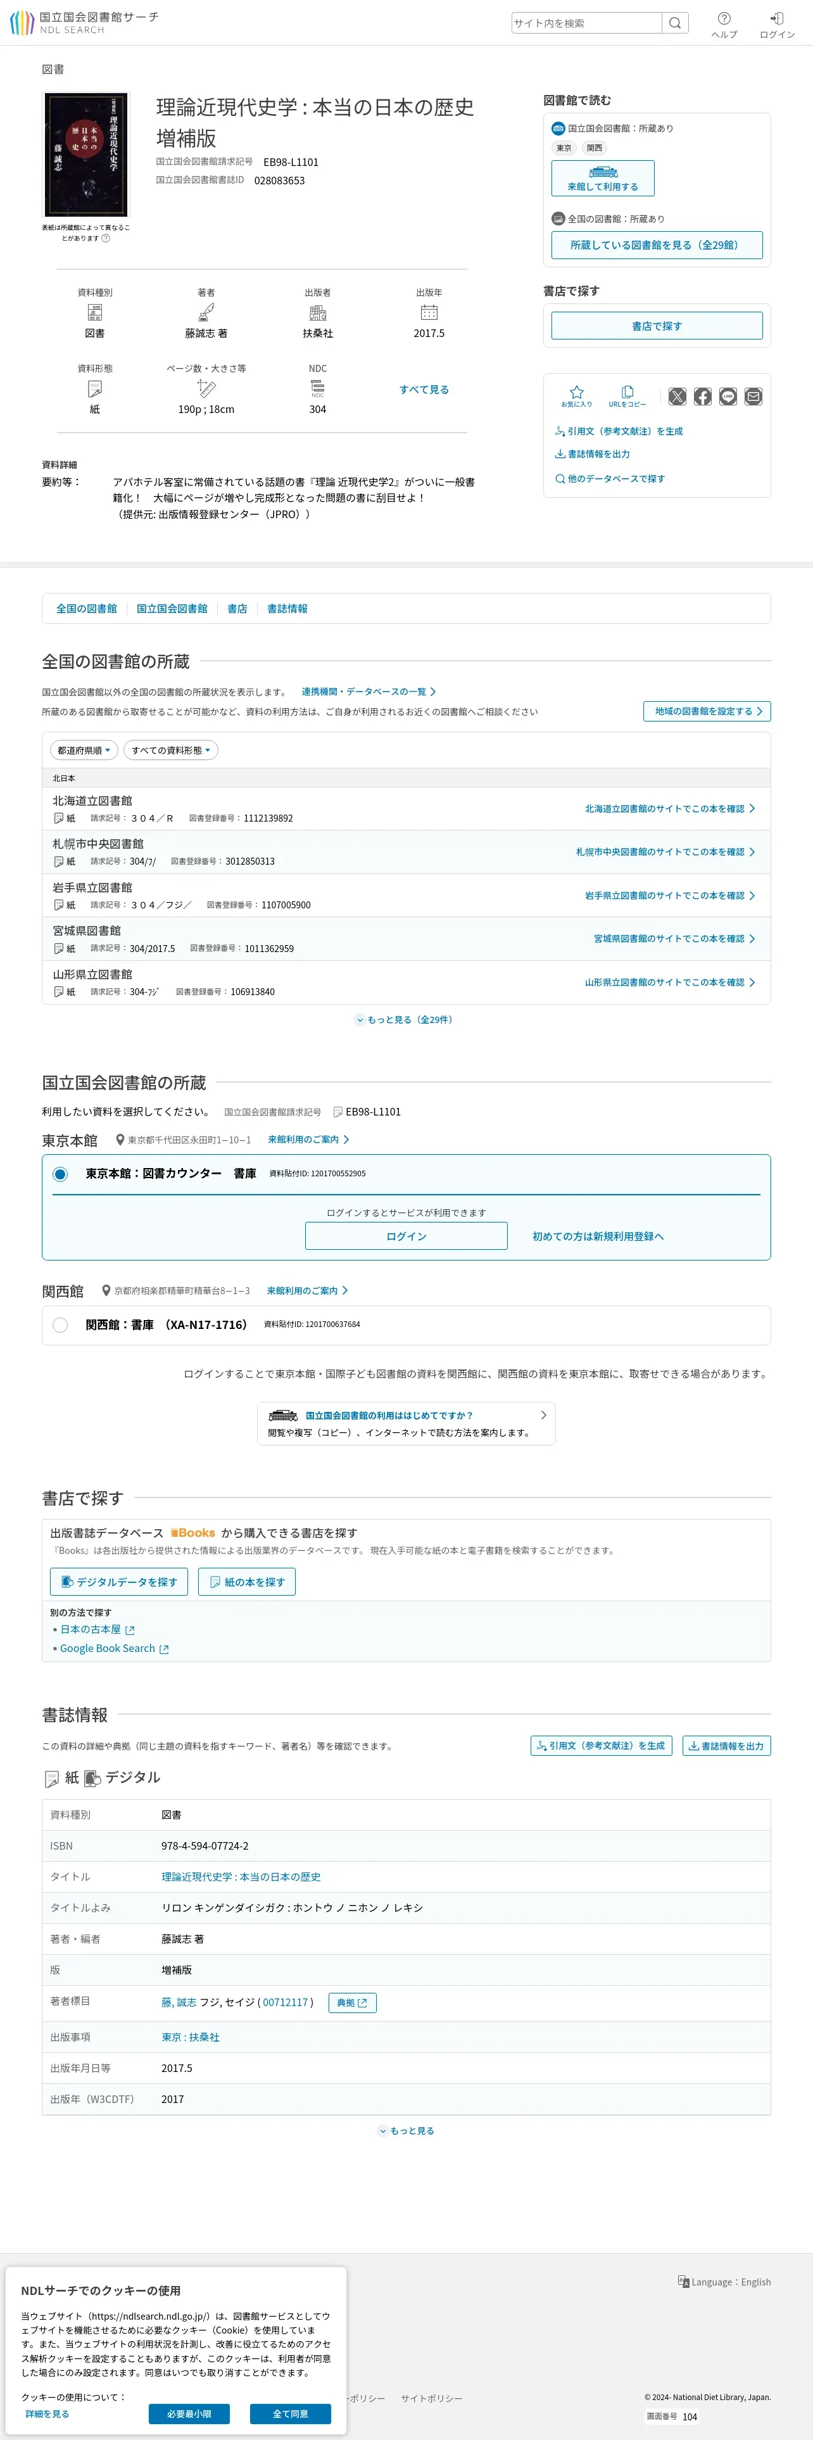Open 岩手県立図書館のサイトでこの本を確認
813x2440 pixels.
pos(670,896)
